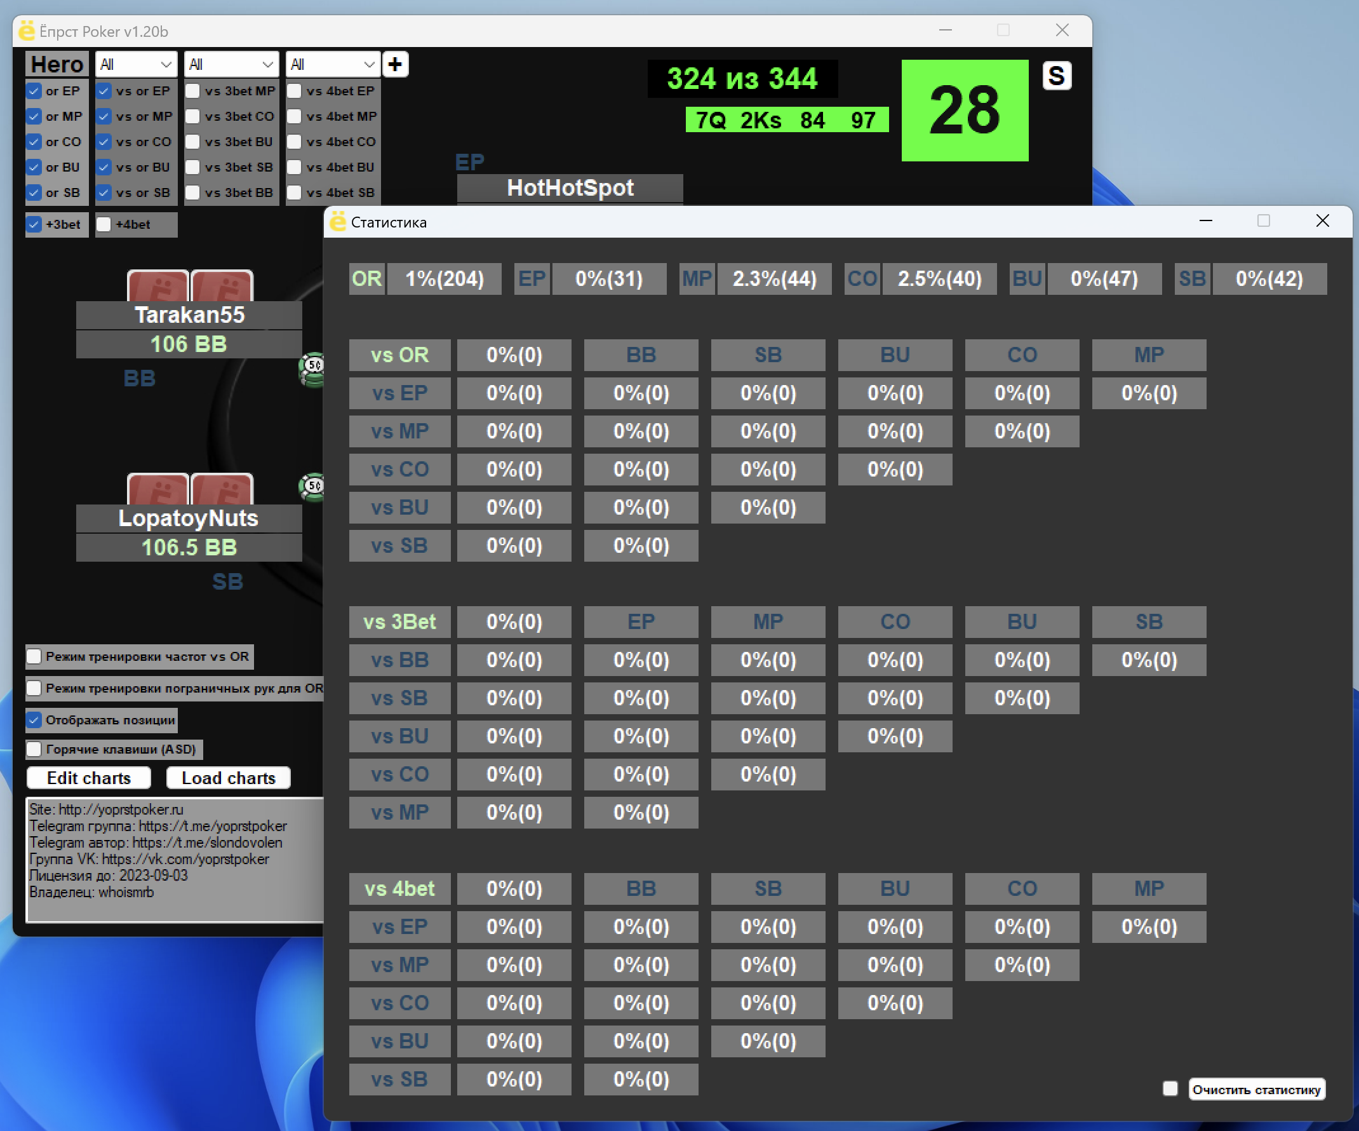This screenshot has width=1359, height=1131.
Task: Toggle 'Отображать позиции' checkbox
Action: click(34, 720)
